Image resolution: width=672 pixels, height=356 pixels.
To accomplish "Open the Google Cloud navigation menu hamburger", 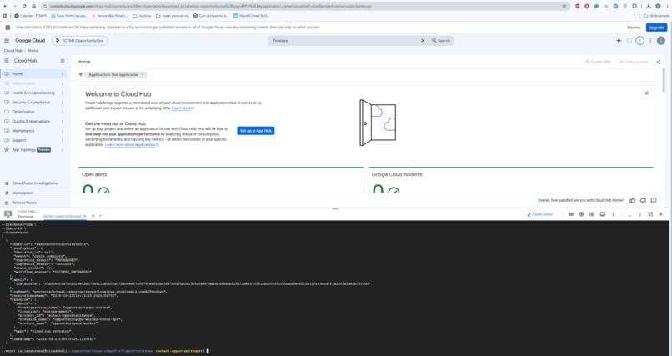I will (7, 41).
